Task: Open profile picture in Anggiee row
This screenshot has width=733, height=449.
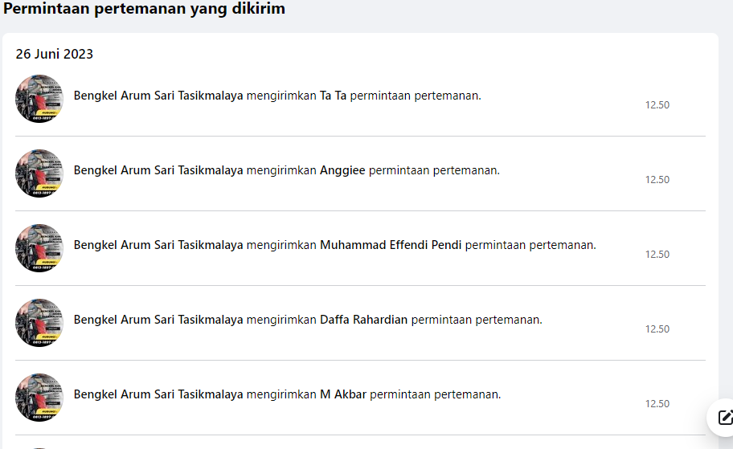Action: pos(39,173)
